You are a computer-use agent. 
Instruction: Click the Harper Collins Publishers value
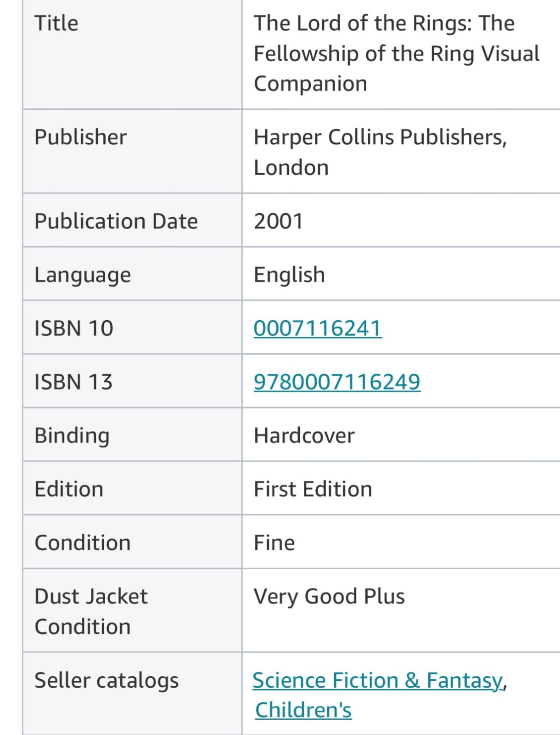(x=380, y=152)
